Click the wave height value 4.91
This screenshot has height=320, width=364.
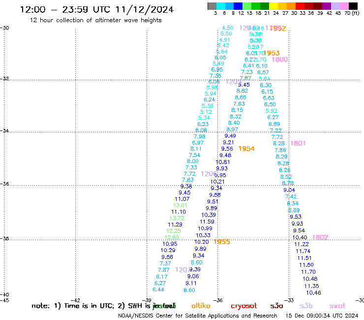click(224, 40)
